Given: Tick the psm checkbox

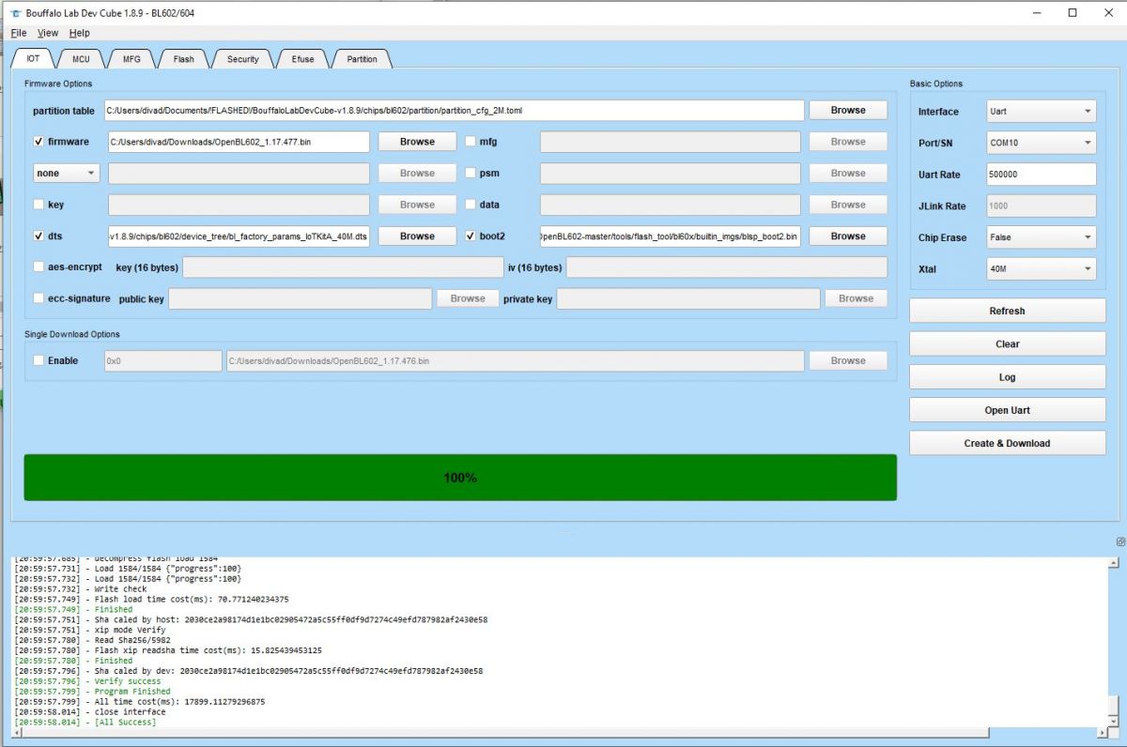Looking at the screenshot, I should 471,173.
